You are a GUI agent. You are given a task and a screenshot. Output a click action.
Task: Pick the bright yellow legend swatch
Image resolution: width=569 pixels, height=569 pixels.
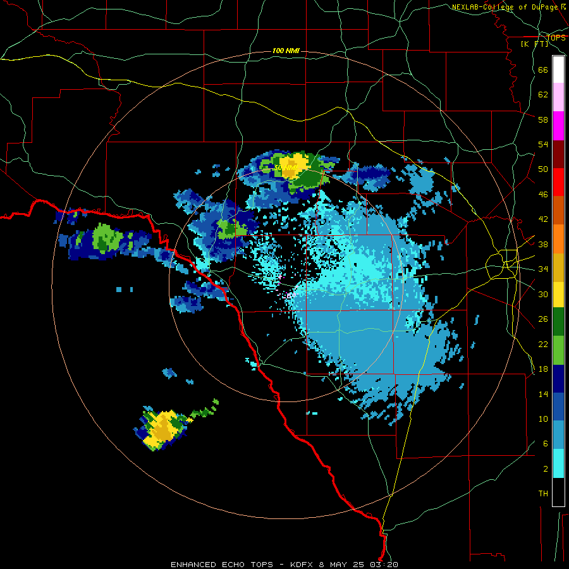pyautogui.click(x=558, y=295)
